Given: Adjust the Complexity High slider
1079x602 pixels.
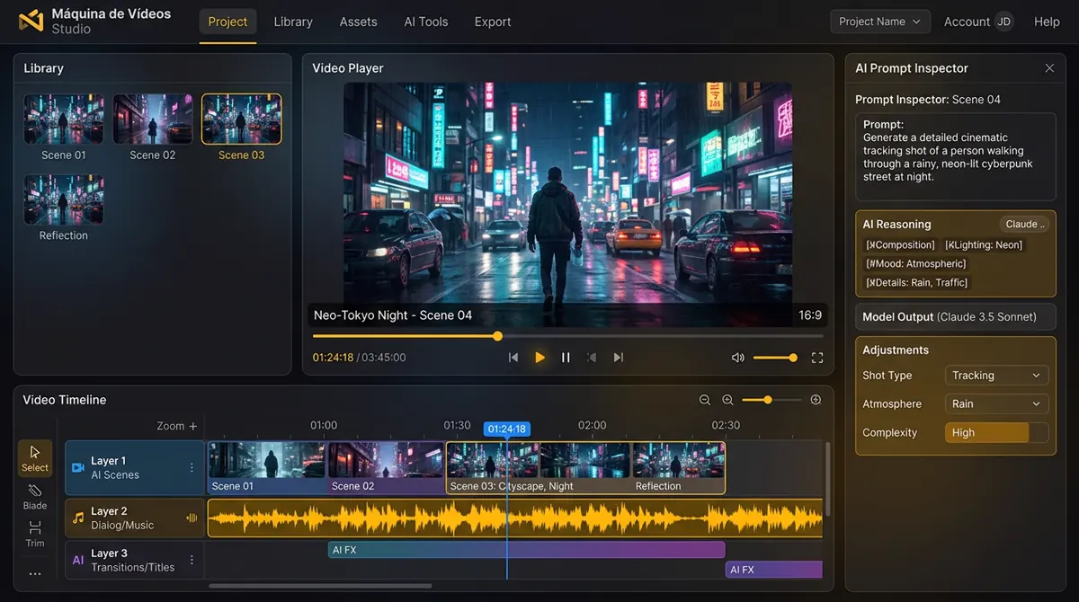Looking at the screenshot, I should 997,433.
